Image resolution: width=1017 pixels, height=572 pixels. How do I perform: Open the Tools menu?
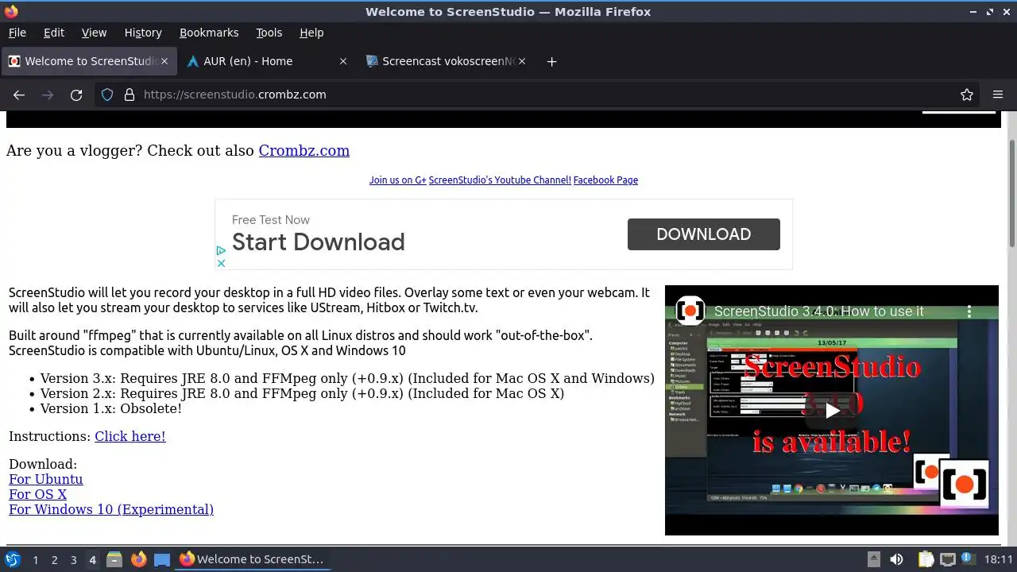tap(269, 33)
